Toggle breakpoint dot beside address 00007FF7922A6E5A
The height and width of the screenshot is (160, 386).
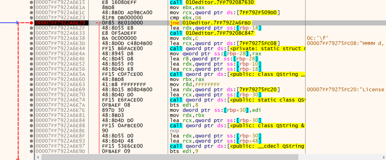(x=31, y=74)
